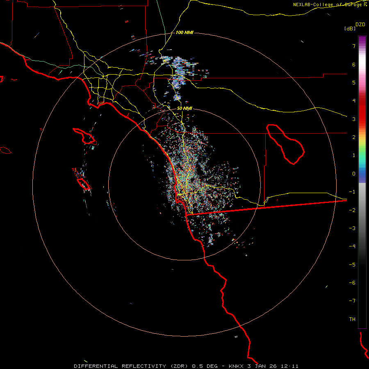Click the -5 dB scale label
The width and height of the screenshot is (369, 369).
click(352, 264)
